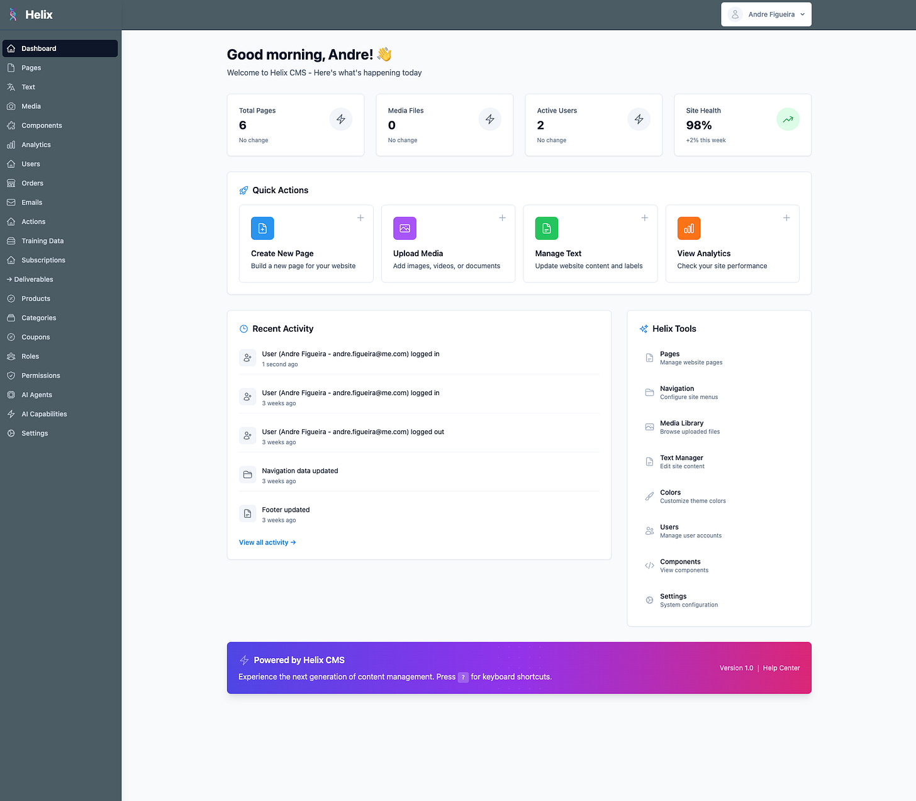
Task: Click the Emails envelope icon
Action: [x=11, y=203]
